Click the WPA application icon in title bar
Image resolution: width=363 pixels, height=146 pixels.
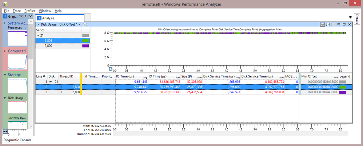click(x=4, y=4)
